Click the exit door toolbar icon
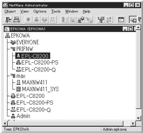This screenshot has width=143, height=133. [x=9, y=19]
